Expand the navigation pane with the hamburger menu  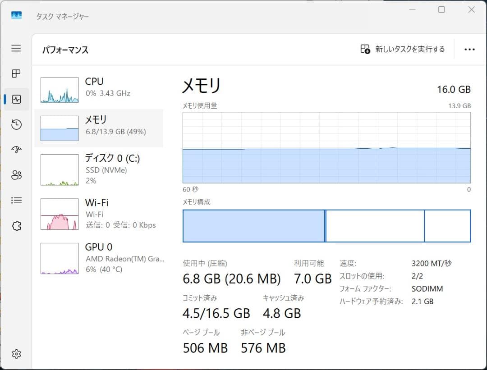tap(16, 48)
